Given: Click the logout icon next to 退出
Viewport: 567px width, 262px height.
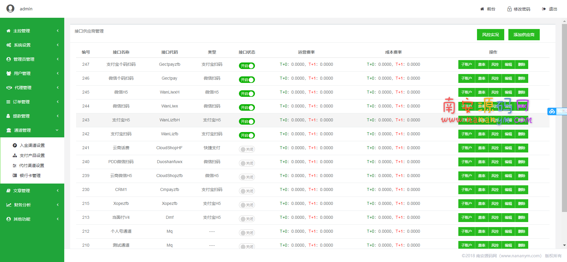Looking at the screenshot, I should (x=544, y=9).
